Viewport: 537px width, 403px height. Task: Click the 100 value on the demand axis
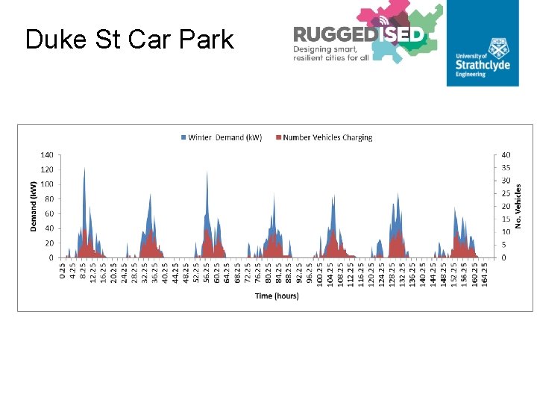(x=47, y=184)
